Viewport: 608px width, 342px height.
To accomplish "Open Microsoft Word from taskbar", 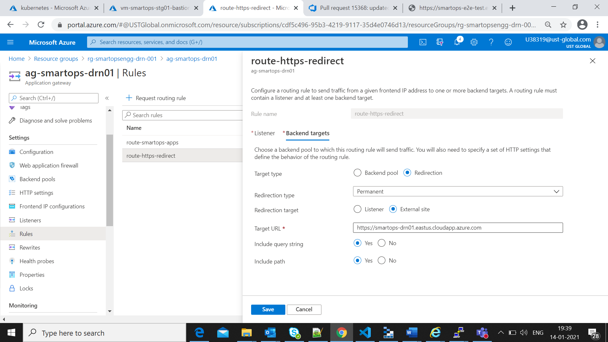I will [x=412, y=332].
